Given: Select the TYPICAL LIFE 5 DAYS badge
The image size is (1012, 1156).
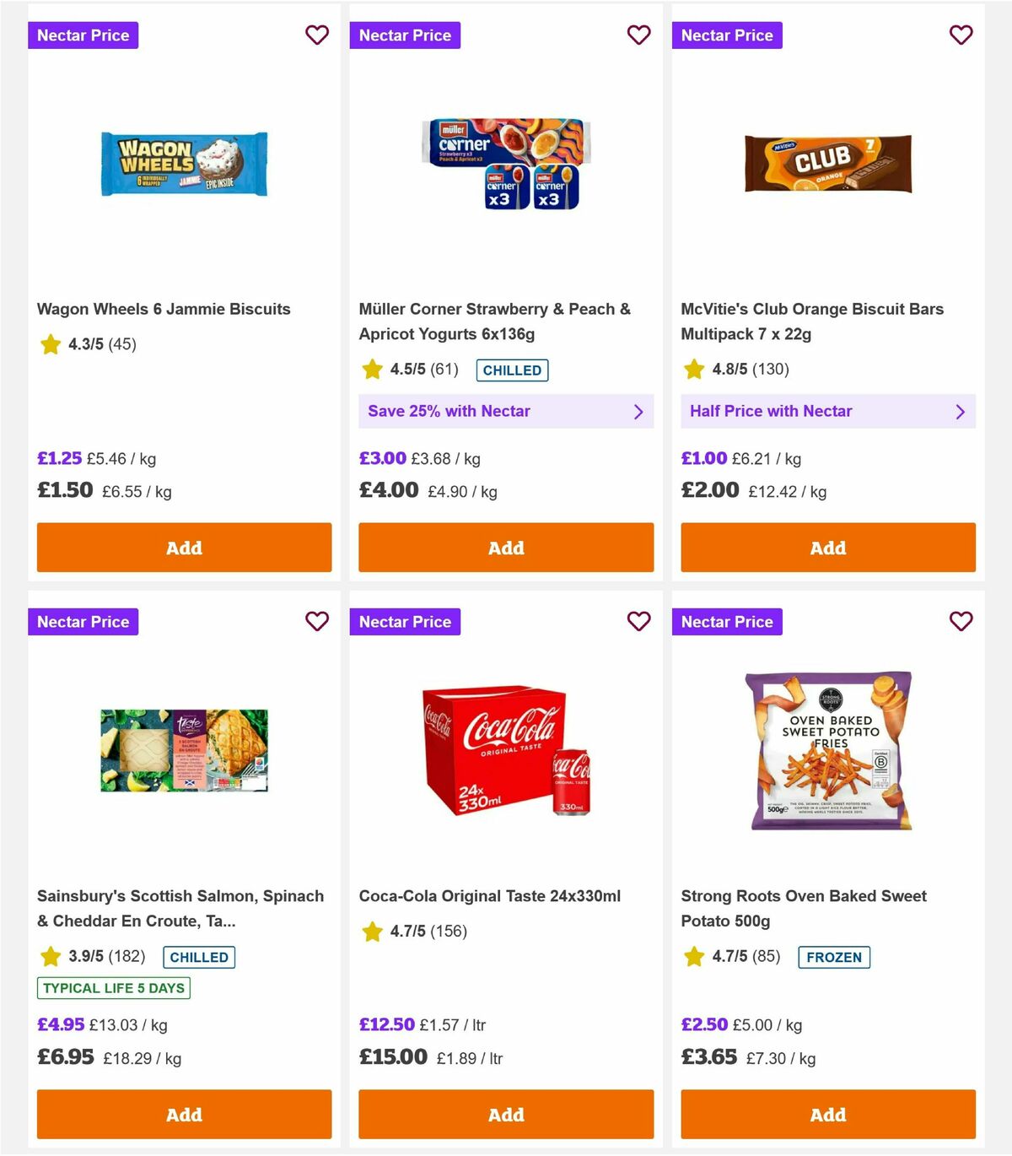Looking at the screenshot, I should pyautogui.click(x=113, y=988).
